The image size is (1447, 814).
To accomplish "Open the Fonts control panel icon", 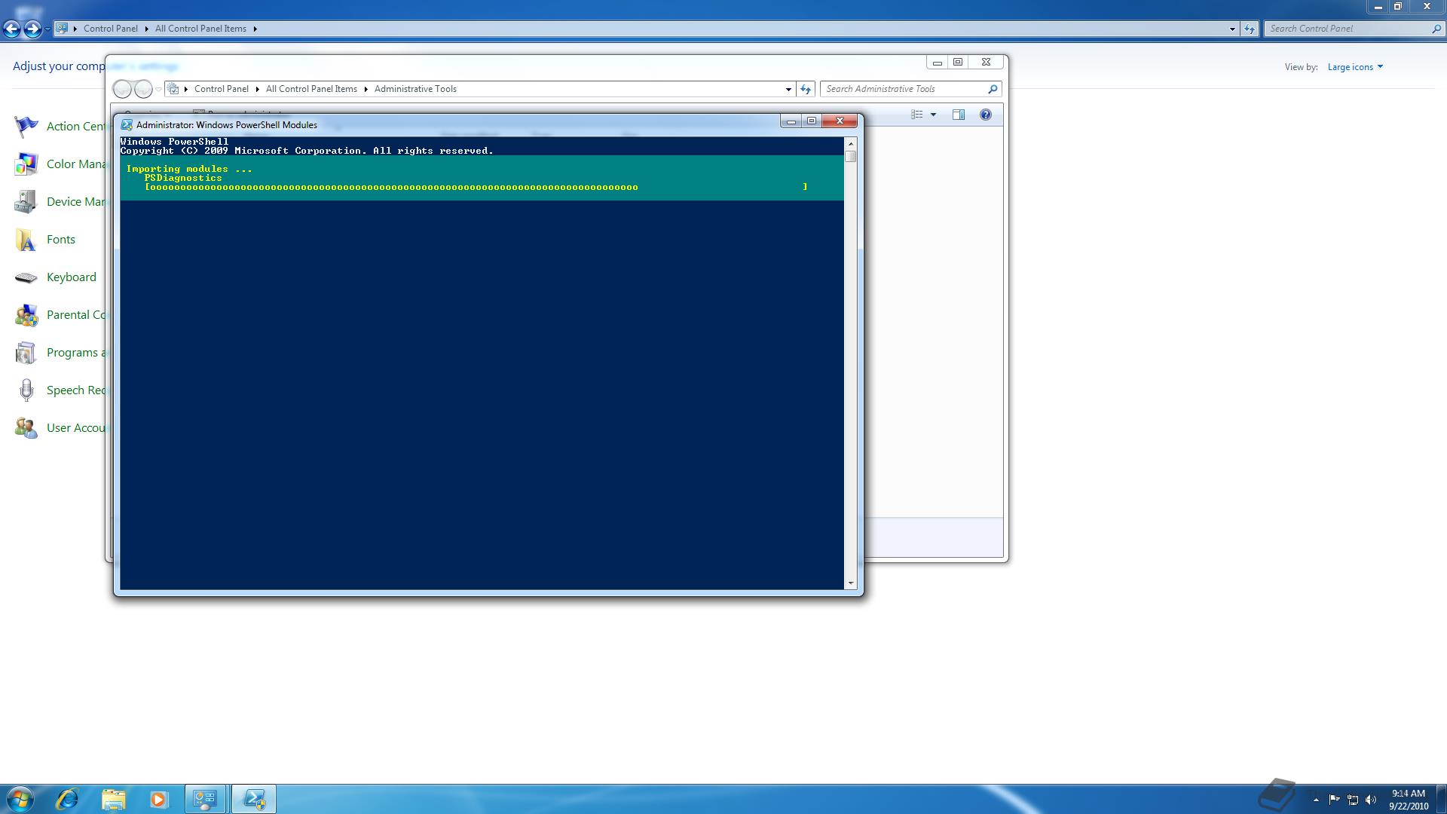I will (26, 240).
